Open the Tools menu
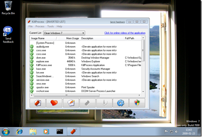This screenshot has height=137, width=202. click(x=50, y=26)
